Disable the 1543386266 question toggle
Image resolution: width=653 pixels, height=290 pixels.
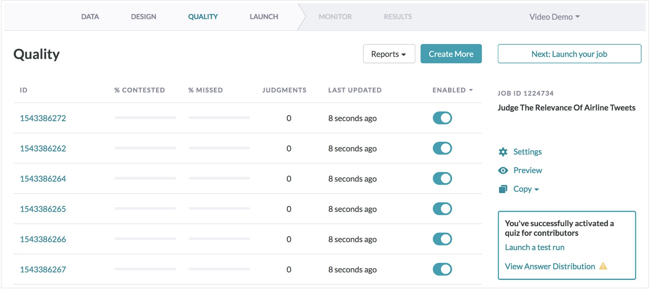click(x=442, y=239)
